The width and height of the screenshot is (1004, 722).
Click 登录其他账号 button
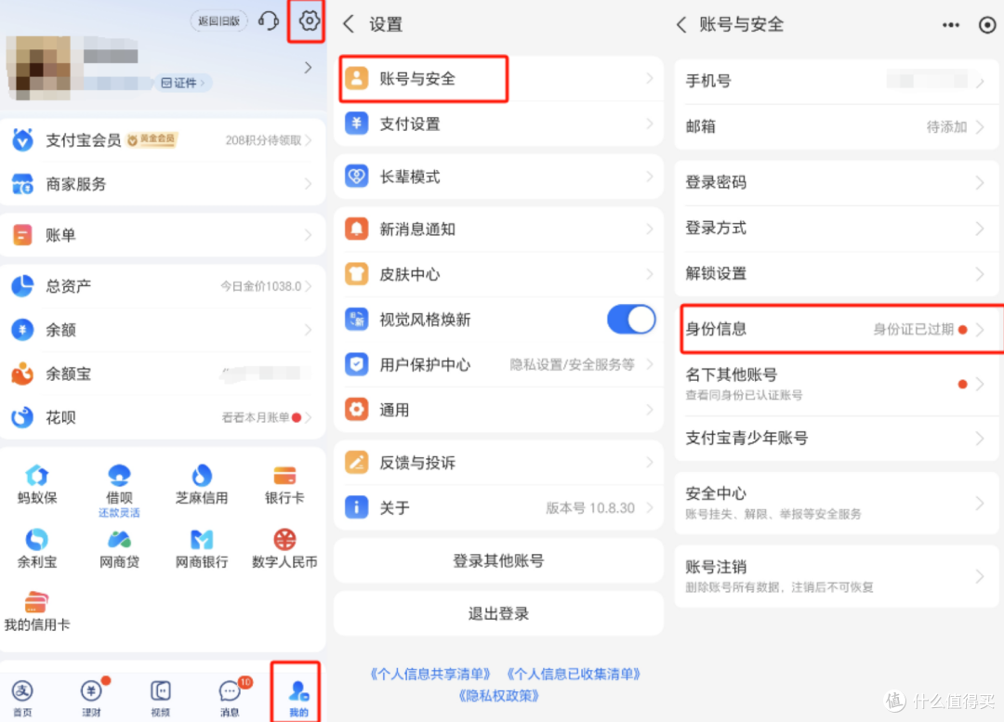tap(498, 560)
